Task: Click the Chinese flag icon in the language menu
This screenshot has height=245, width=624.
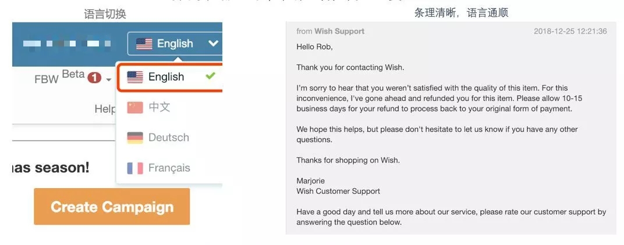Action: [135, 107]
